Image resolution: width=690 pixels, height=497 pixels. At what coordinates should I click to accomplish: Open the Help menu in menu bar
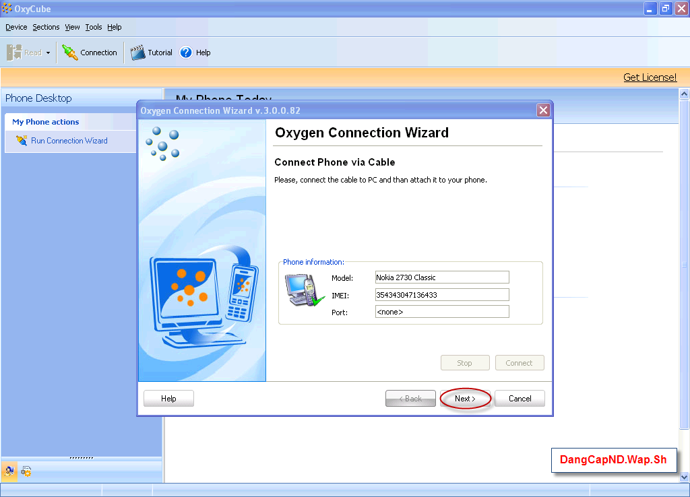click(115, 27)
